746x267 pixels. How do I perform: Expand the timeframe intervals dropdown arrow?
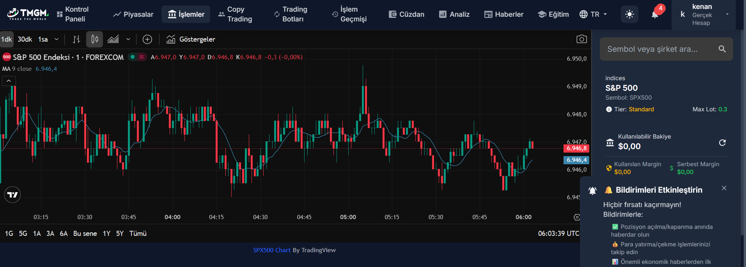pyautogui.click(x=57, y=39)
